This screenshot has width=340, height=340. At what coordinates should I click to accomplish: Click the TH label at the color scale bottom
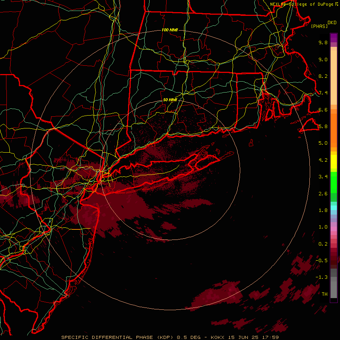click(325, 294)
